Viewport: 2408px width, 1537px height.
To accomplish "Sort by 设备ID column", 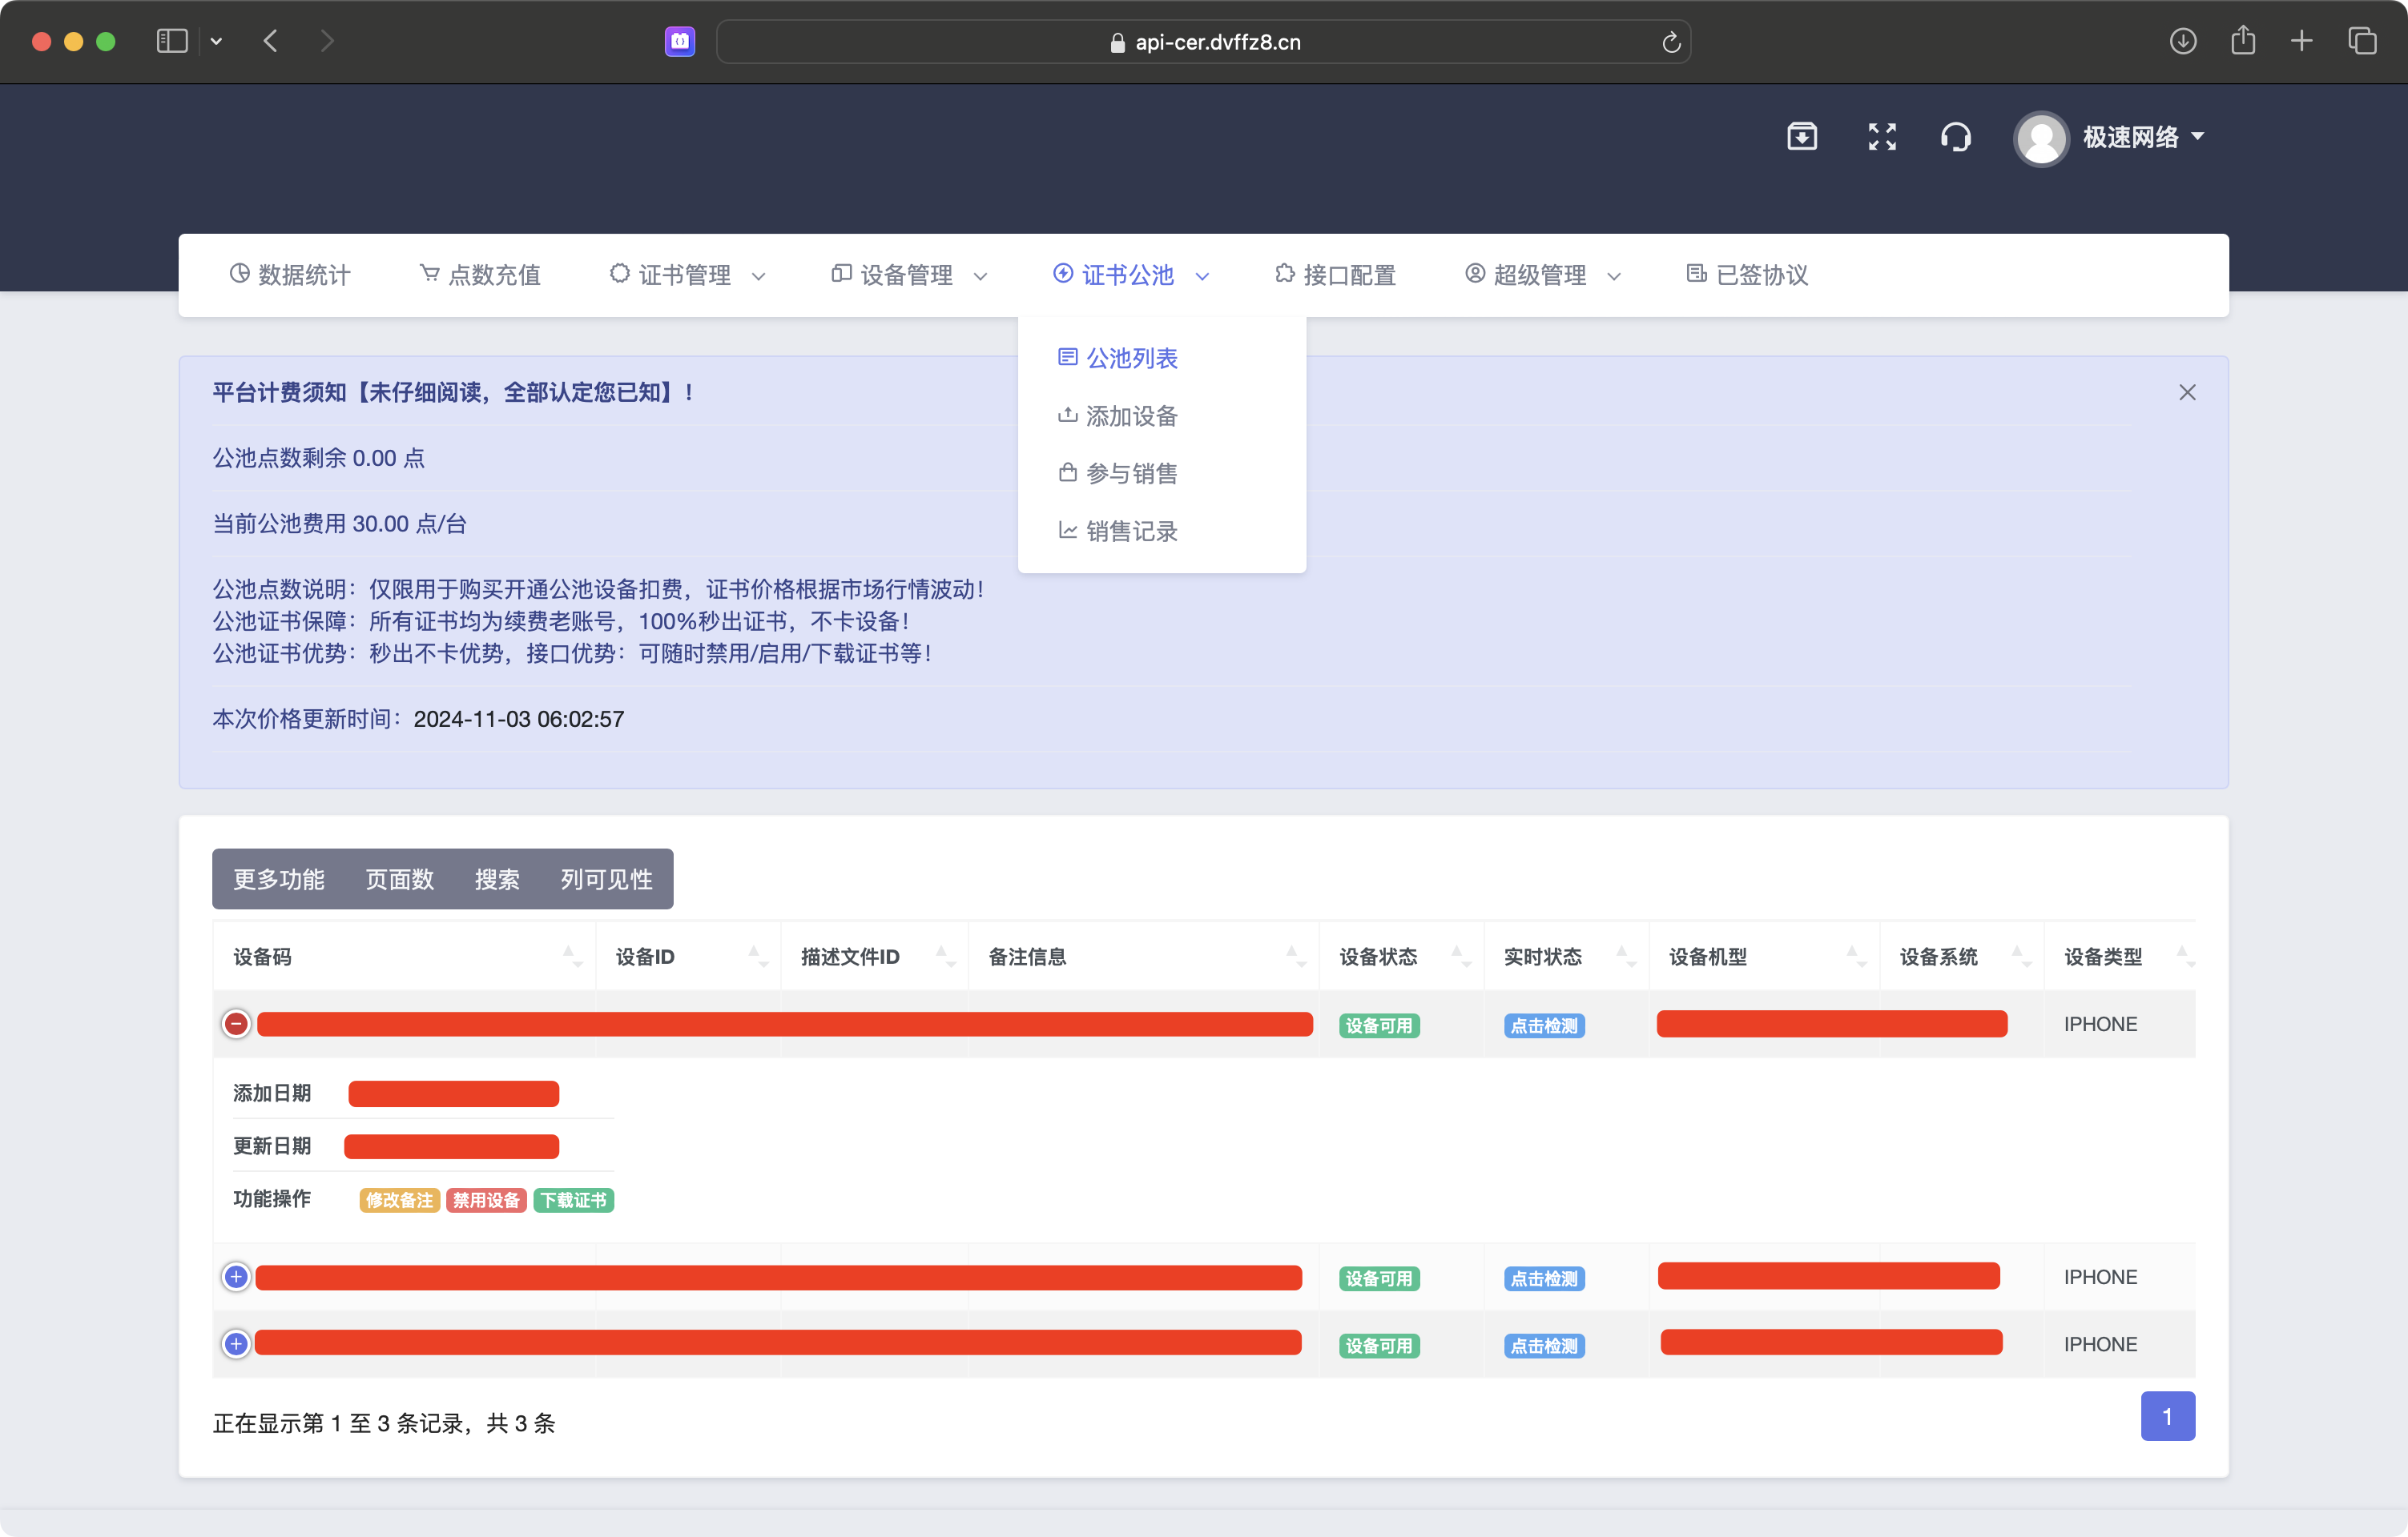I will (688, 957).
